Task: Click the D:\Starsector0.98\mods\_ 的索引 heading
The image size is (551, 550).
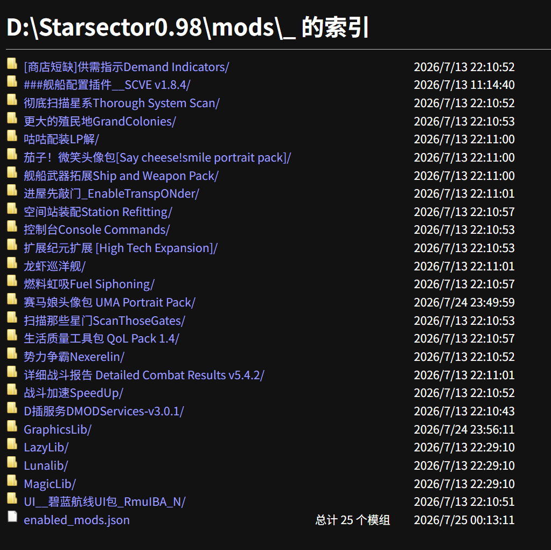Action: click(x=187, y=27)
